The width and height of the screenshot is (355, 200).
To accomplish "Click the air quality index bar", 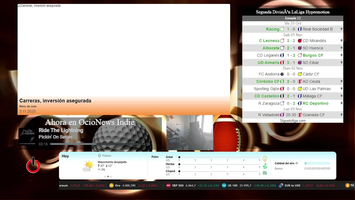I will coord(317,163).
